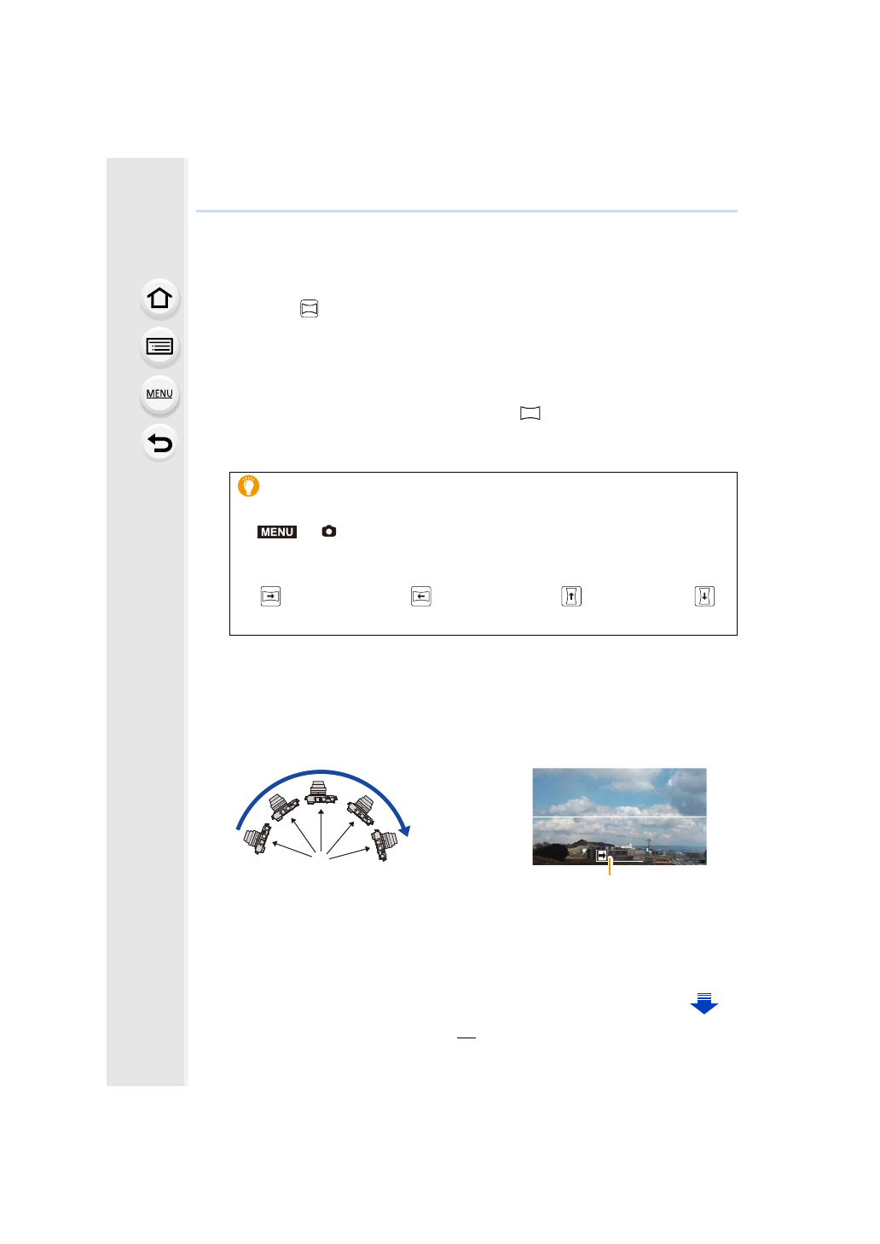
Task: Click the camera sweep arc diagram
Action: click(x=322, y=816)
